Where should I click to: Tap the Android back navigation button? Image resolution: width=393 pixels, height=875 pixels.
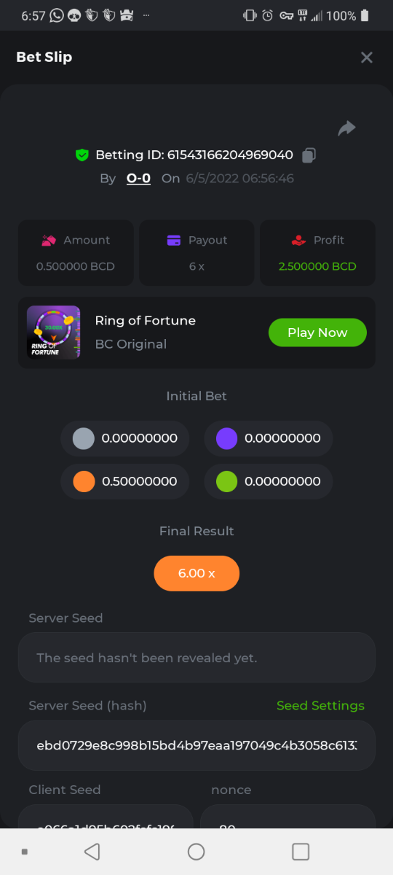pos(92,852)
